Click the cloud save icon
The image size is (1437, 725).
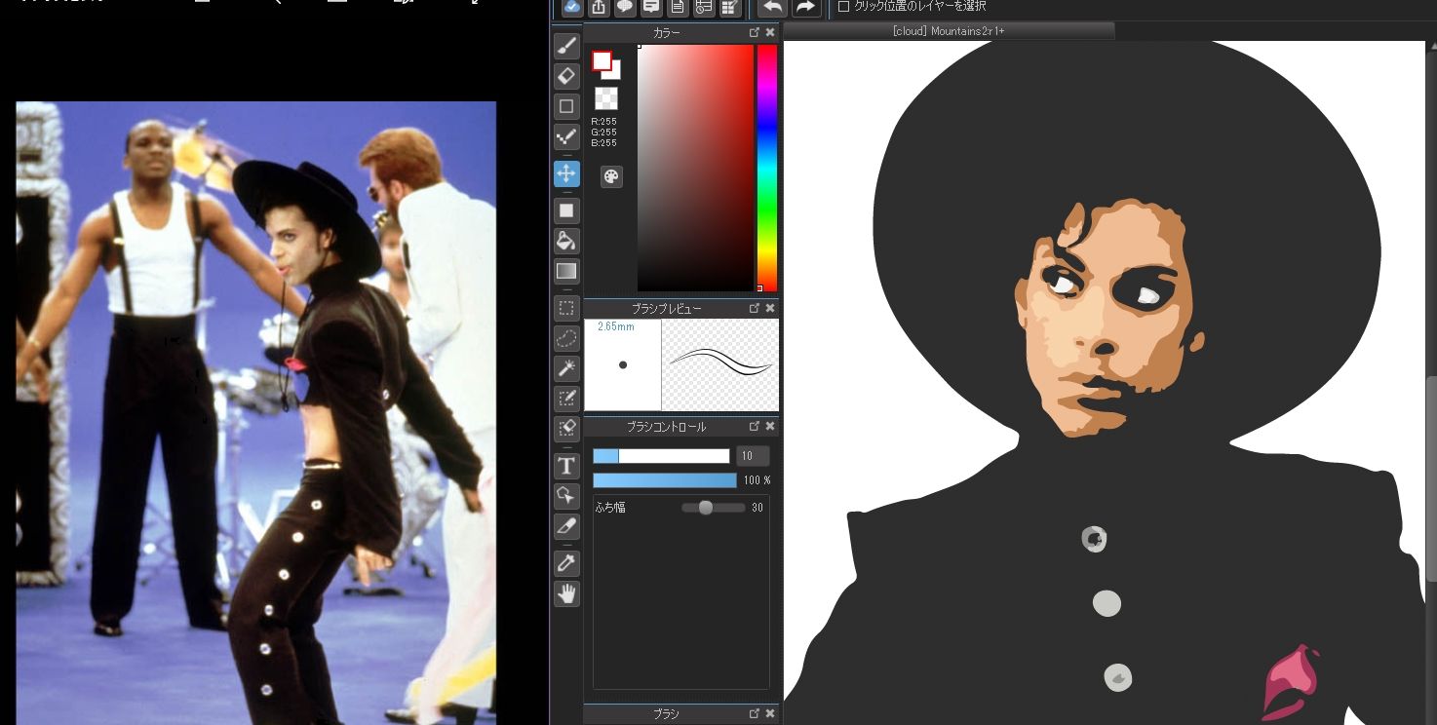(572, 8)
